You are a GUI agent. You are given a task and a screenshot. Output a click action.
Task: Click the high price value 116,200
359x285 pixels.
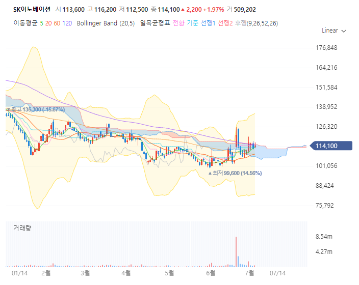pos(106,10)
